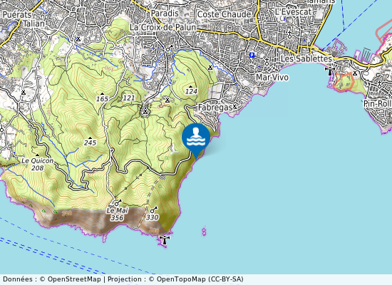Click the L'Evescat place label
This screenshot has height=285, width=392.
point(293,11)
